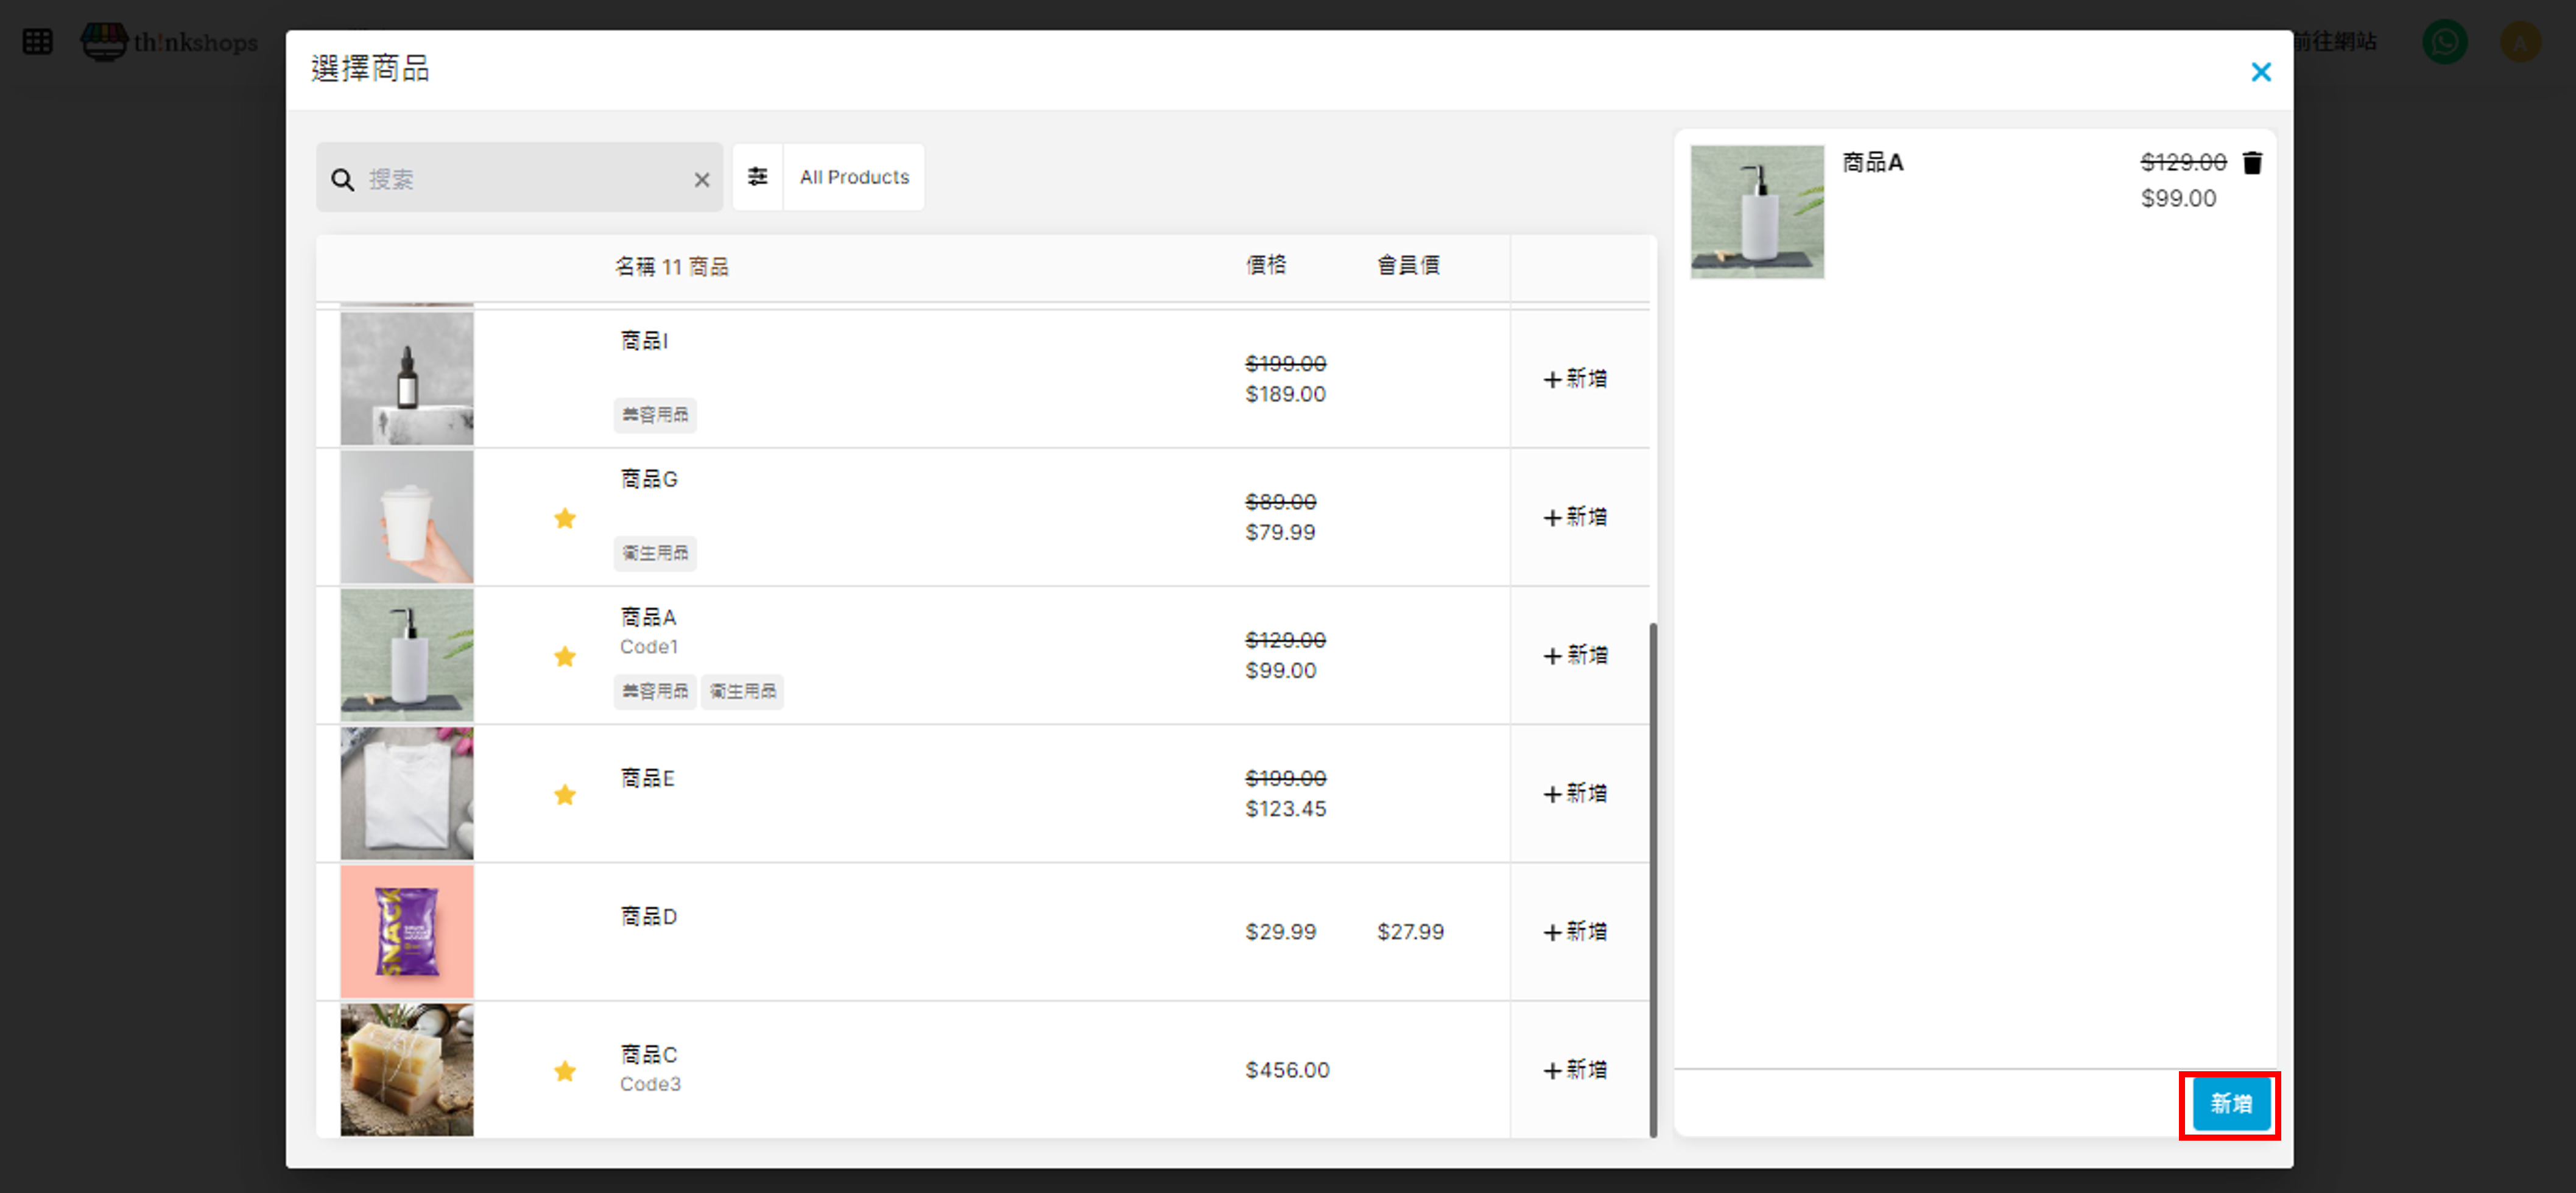Toggle the star on 商品C
Viewport: 2576px width, 1193px height.
565,1071
